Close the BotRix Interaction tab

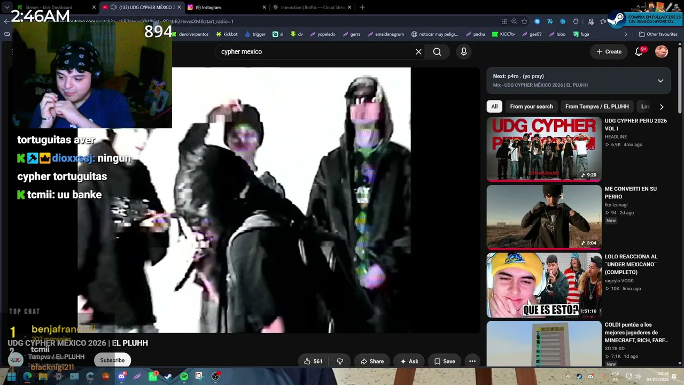349,7
